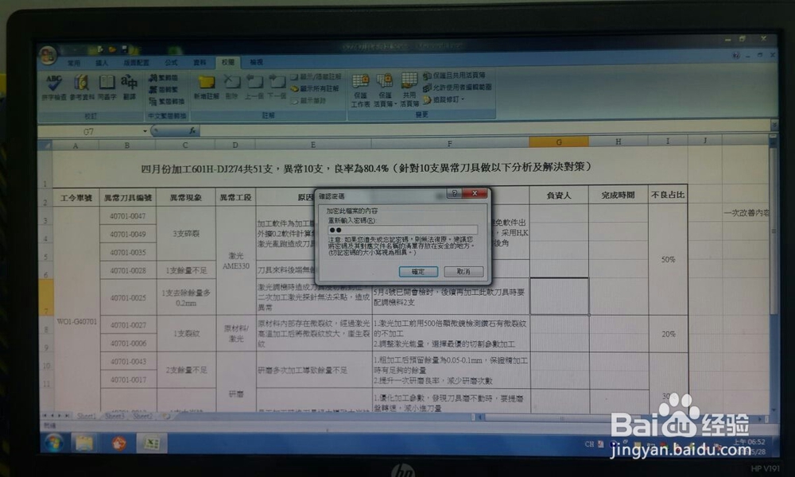This screenshot has height=477, width=795.
Task: Close the 確認密碼 dialog
Action: (x=475, y=193)
